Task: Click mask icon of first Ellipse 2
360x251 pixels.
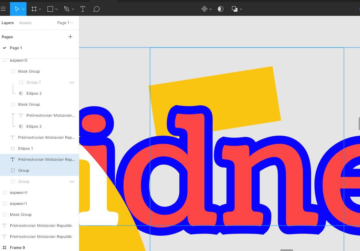Action: click(x=21, y=93)
